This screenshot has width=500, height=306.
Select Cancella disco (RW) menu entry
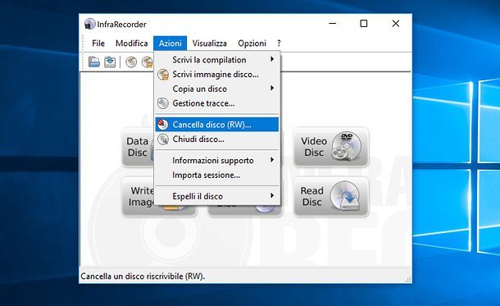(217, 125)
